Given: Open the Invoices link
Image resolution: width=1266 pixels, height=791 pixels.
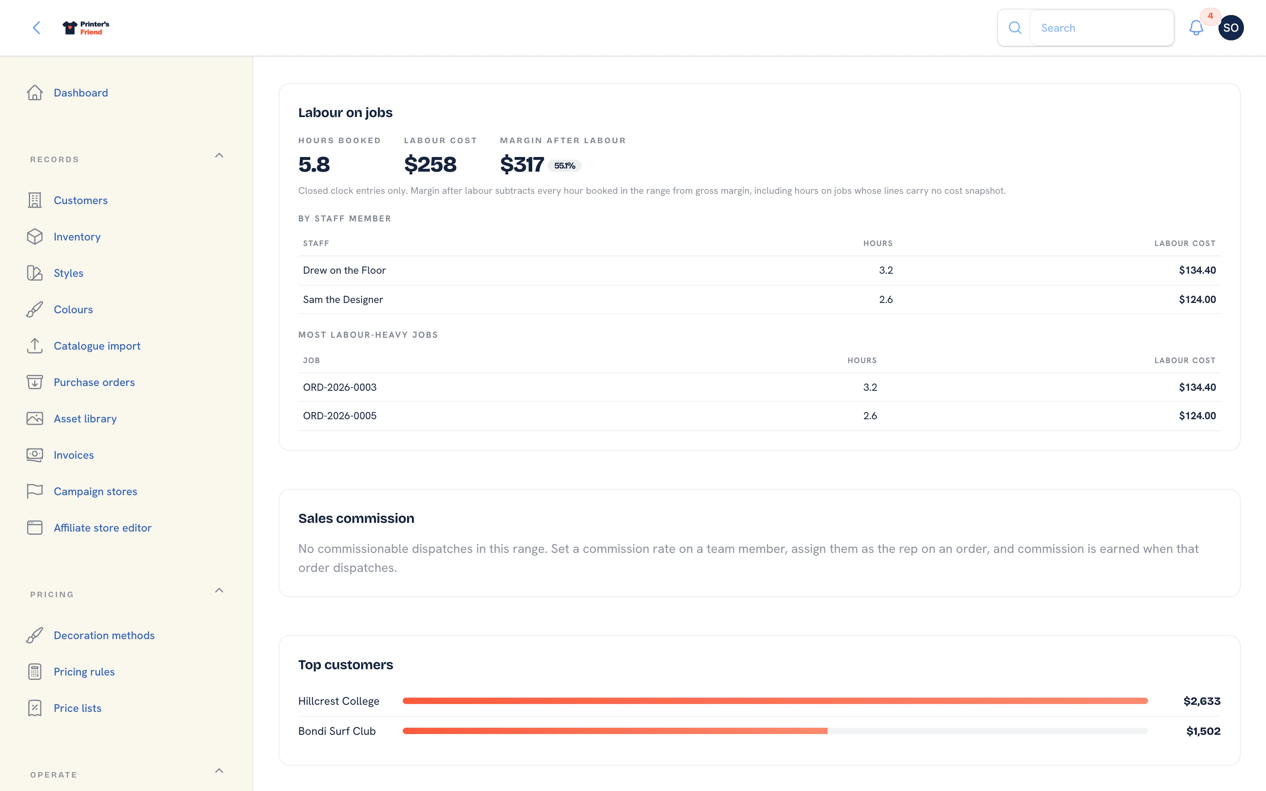Looking at the screenshot, I should pos(74,454).
